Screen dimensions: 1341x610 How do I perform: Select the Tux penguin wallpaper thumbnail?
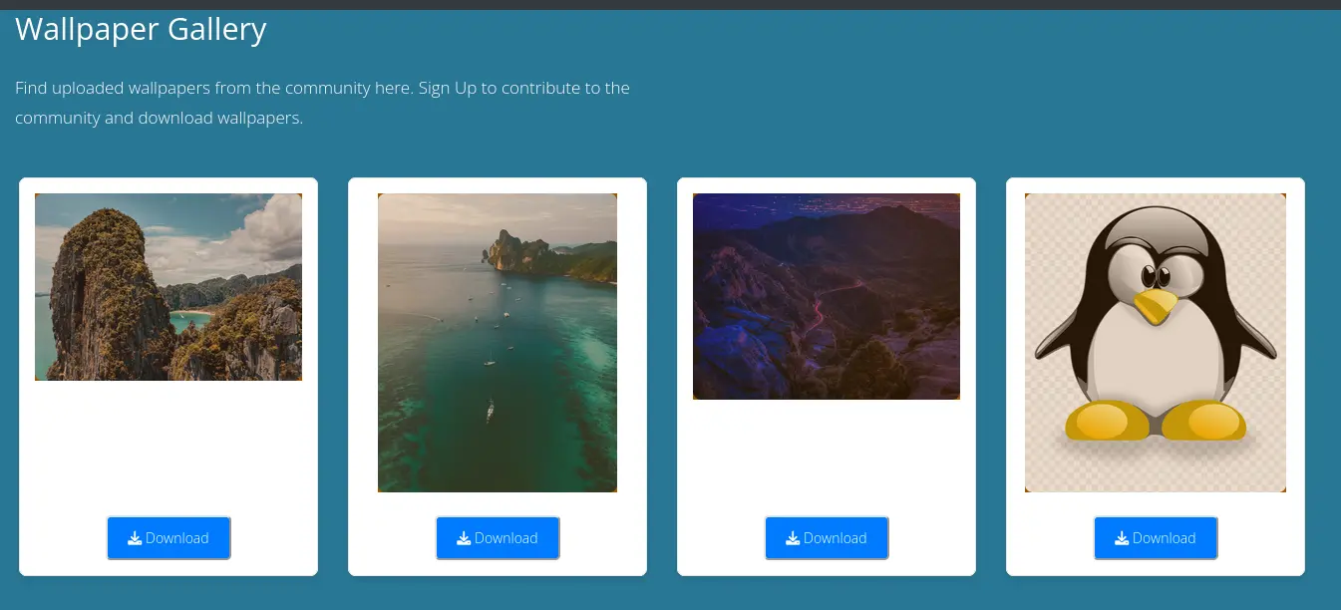click(x=1156, y=343)
